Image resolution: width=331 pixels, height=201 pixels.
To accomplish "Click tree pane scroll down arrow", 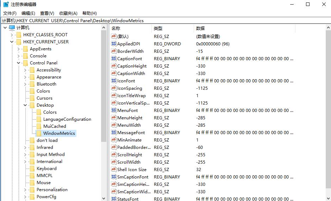I will pos(104,198).
